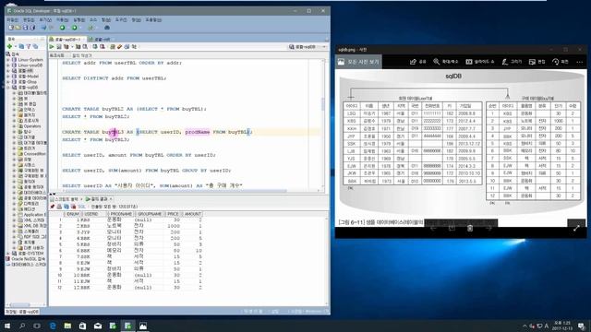Open the three-dots menu in Photos
The height and width of the screenshot is (332, 591).
click(580, 62)
